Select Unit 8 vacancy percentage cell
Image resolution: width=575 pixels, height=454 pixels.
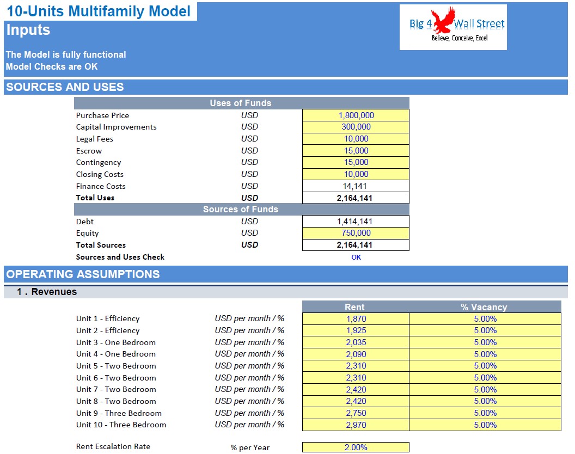[x=485, y=401]
